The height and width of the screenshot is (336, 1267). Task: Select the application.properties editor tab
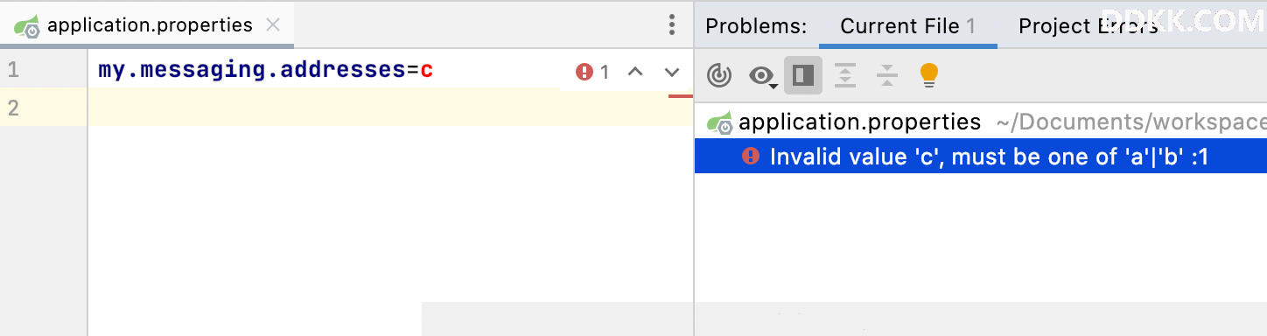(x=150, y=25)
